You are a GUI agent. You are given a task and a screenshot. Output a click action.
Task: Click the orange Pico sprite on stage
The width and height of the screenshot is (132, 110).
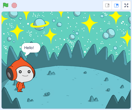pos(21,74)
